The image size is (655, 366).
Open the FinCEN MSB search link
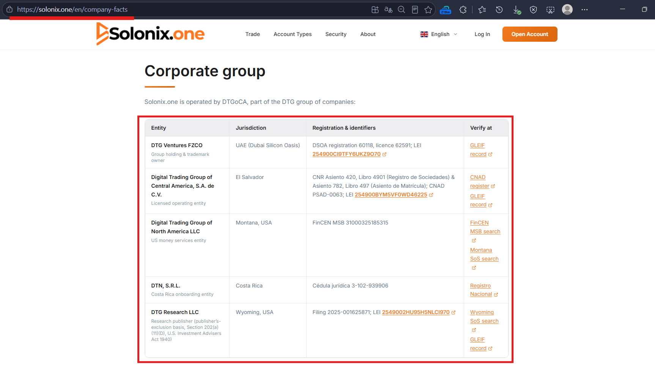click(485, 227)
